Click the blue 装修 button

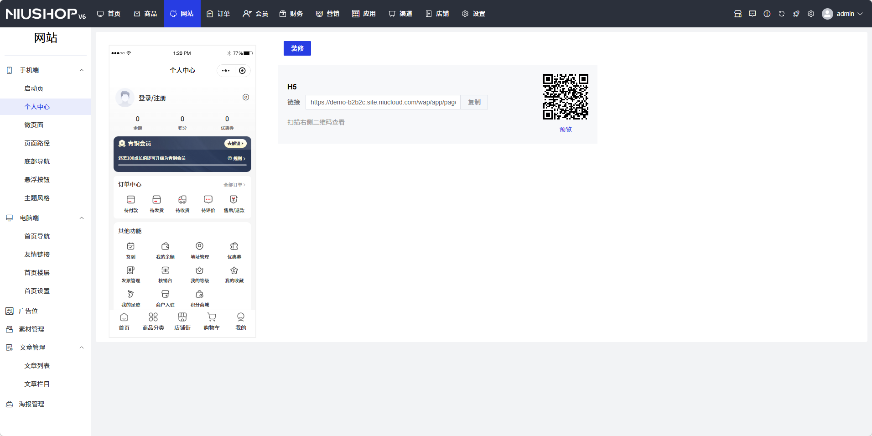tap(297, 48)
